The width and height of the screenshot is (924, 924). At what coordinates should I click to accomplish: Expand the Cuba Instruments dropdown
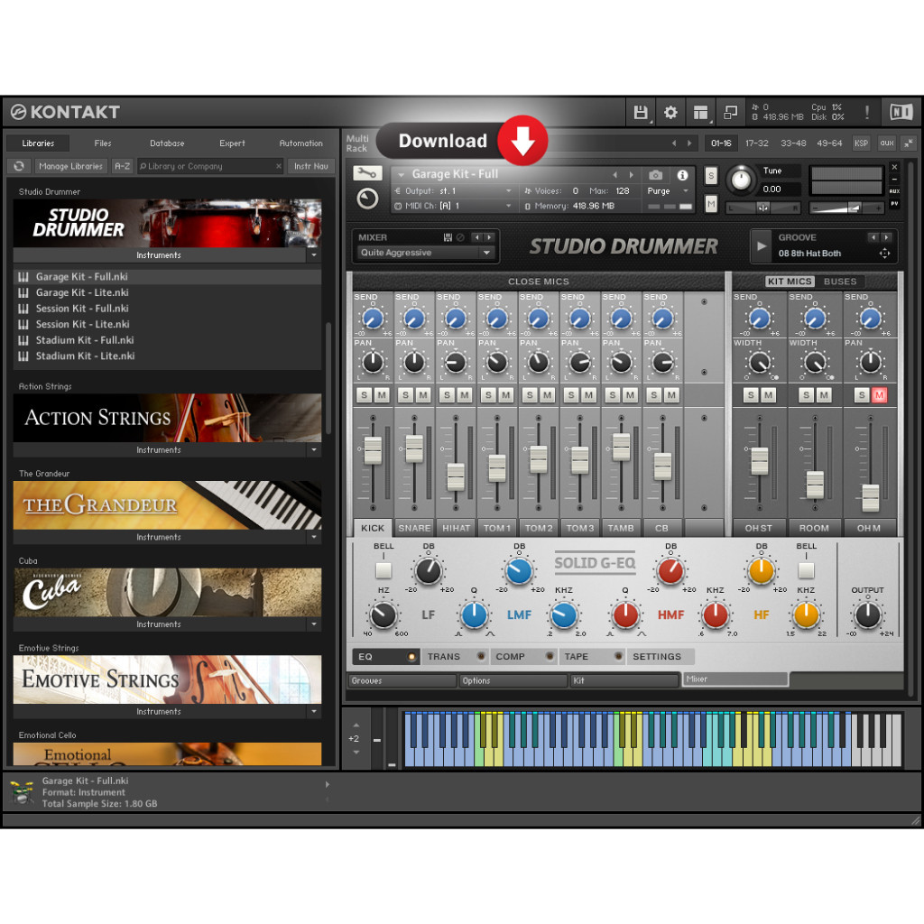[x=314, y=624]
